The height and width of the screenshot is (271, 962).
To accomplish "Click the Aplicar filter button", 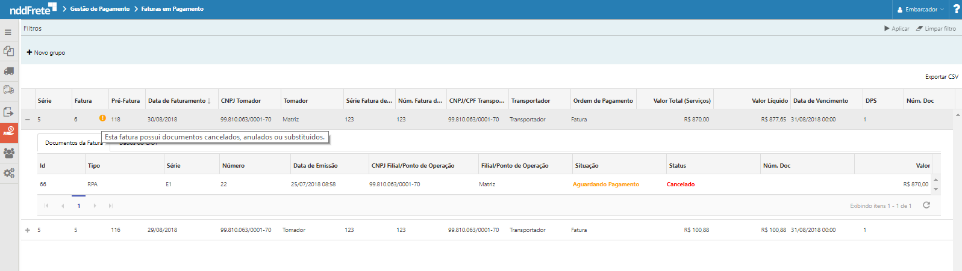I will 896,29.
